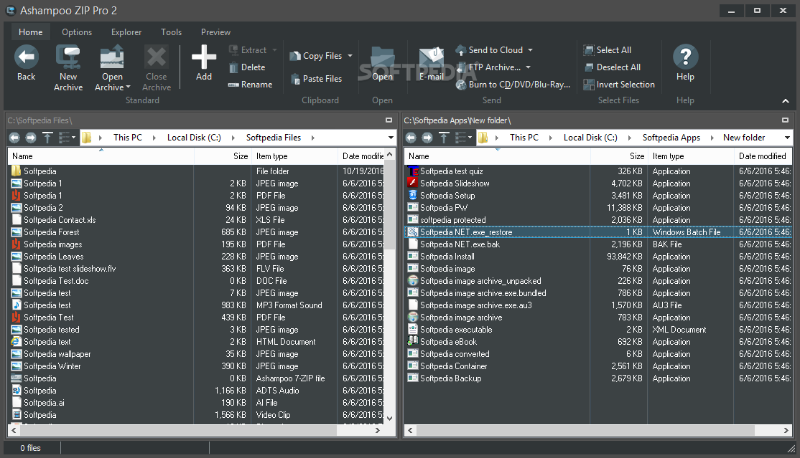Click This PC in right breadcrumb
Screen dimensions: 800x458
tap(524, 138)
